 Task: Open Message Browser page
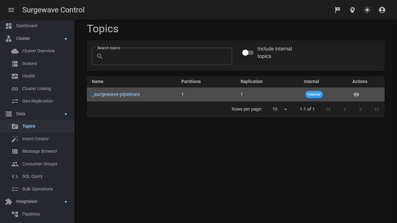(x=37, y=151)
